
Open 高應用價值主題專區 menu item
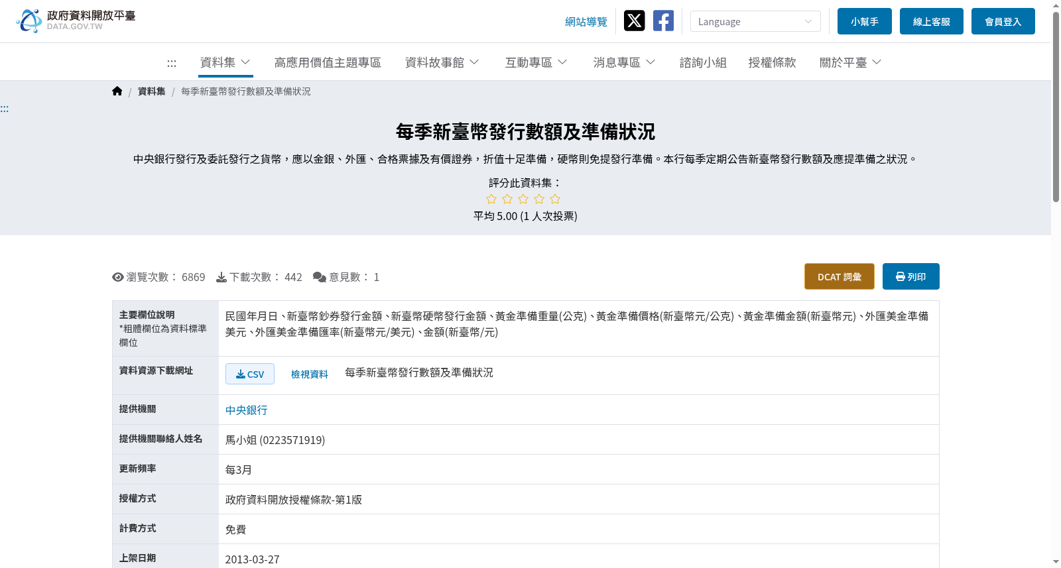click(328, 62)
